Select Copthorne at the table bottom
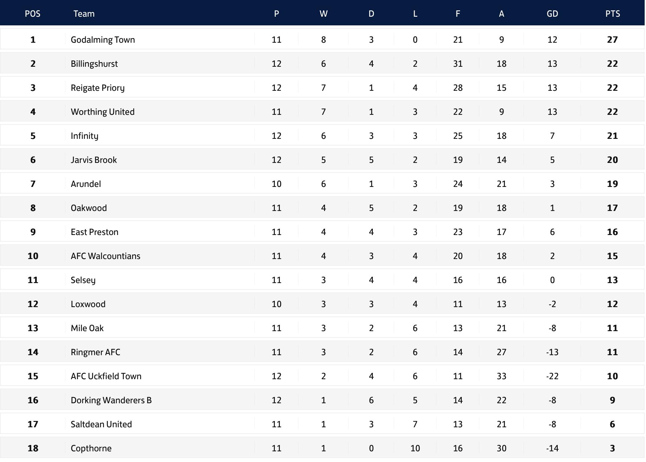The height and width of the screenshot is (462, 646). pos(91,448)
